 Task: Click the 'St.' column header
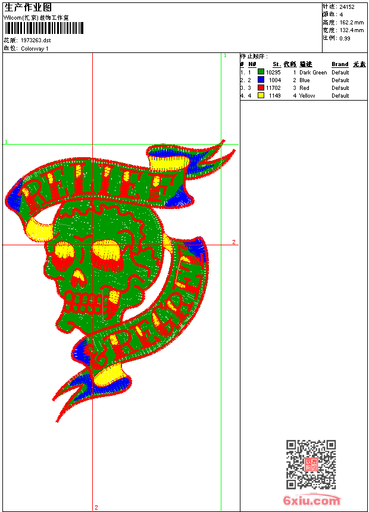pos(277,64)
